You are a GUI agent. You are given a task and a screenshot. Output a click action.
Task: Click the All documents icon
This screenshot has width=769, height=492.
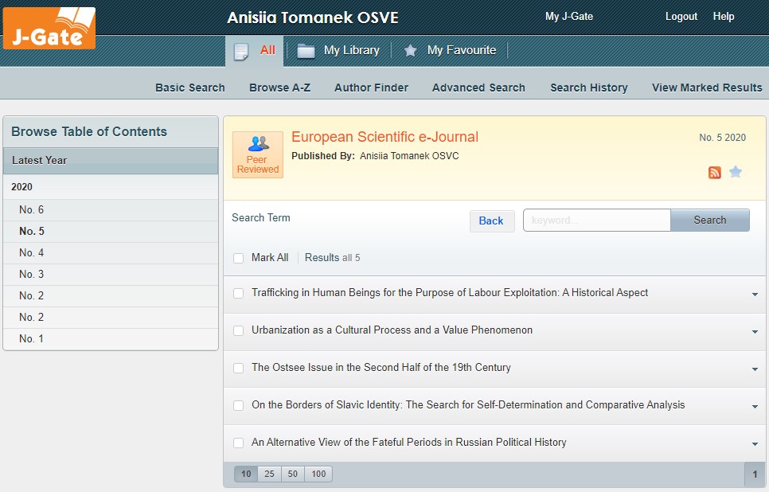pyautogui.click(x=241, y=51)
